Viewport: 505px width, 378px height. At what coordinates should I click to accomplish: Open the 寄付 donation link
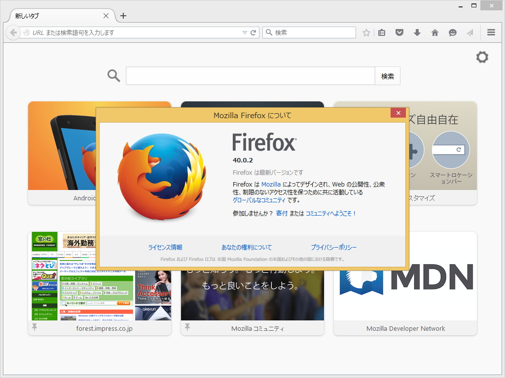pos(282,214)
